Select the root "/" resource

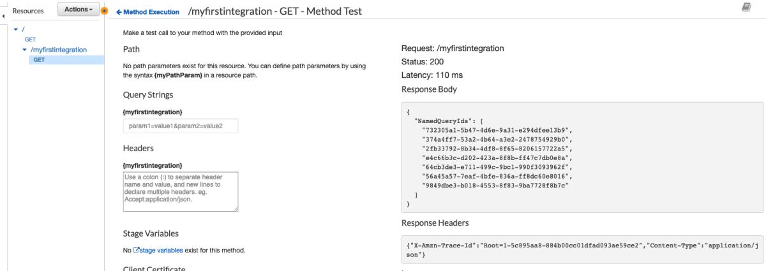(24, 29)
